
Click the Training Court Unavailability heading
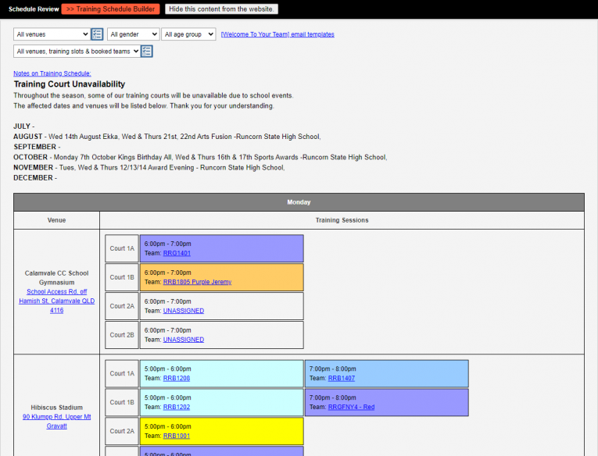70,84
